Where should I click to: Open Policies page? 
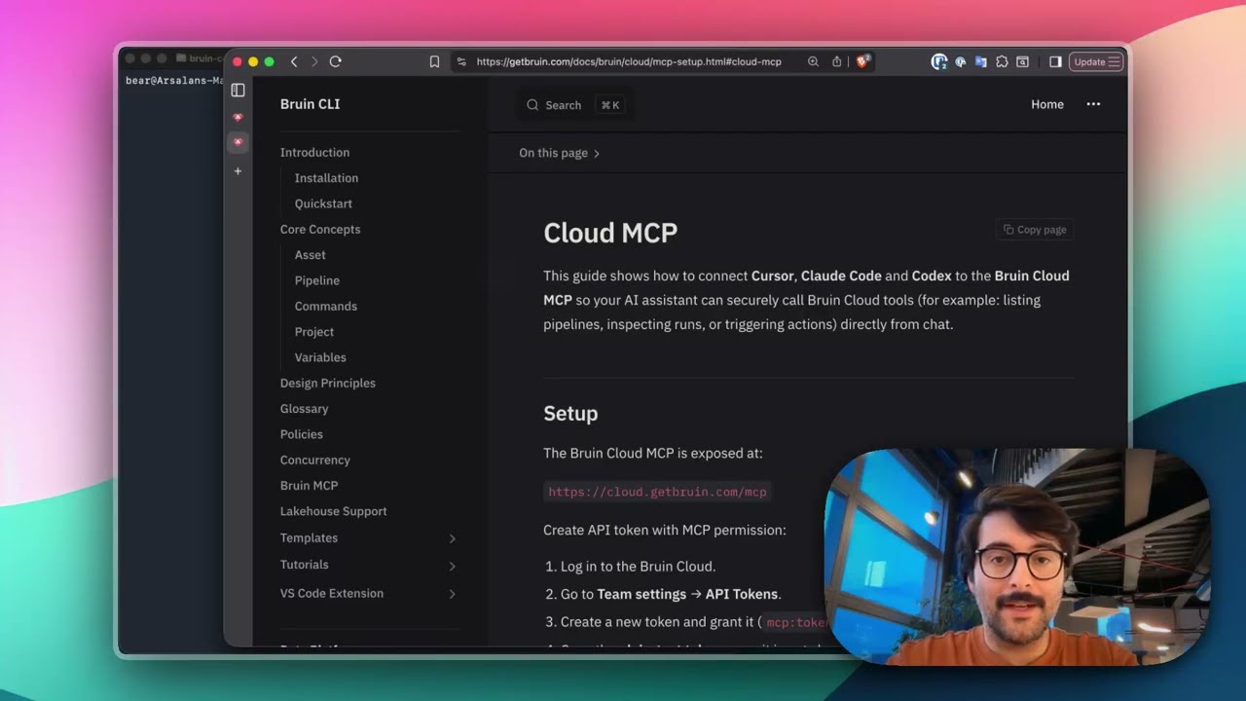pyautogui.click(x=301, y=434)
